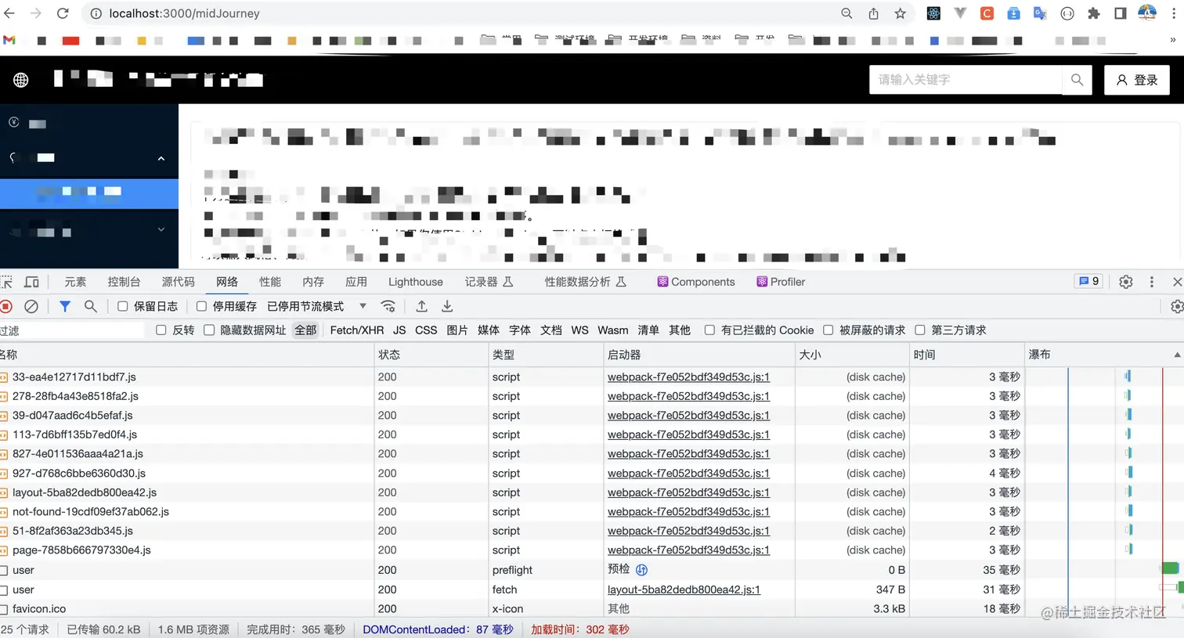Toggle the device toolbar in DevTools
Screen dimensions: 1184x638
coord(32,282)
